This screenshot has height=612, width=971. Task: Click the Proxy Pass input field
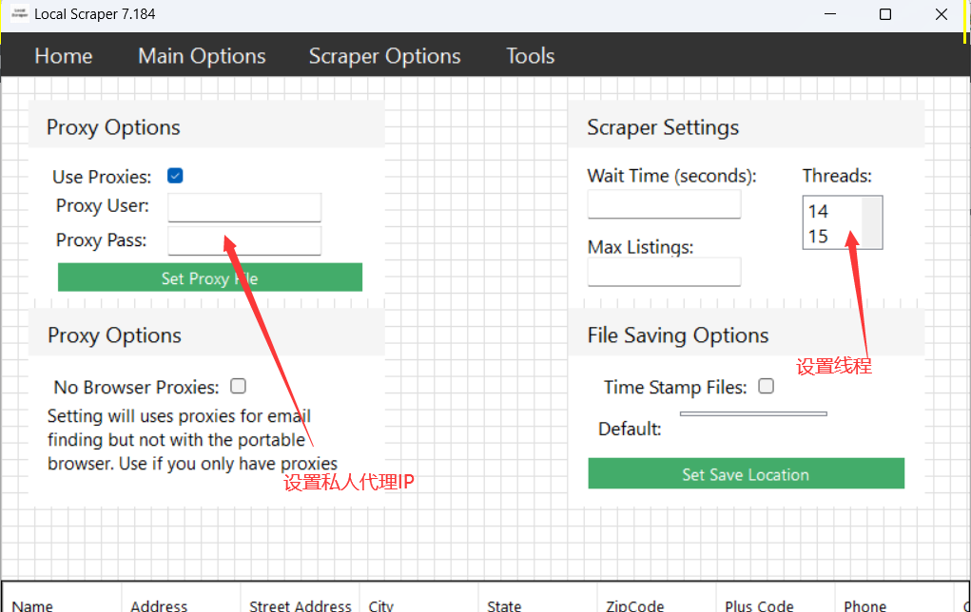pyautogui.click(x=244, y=240)
